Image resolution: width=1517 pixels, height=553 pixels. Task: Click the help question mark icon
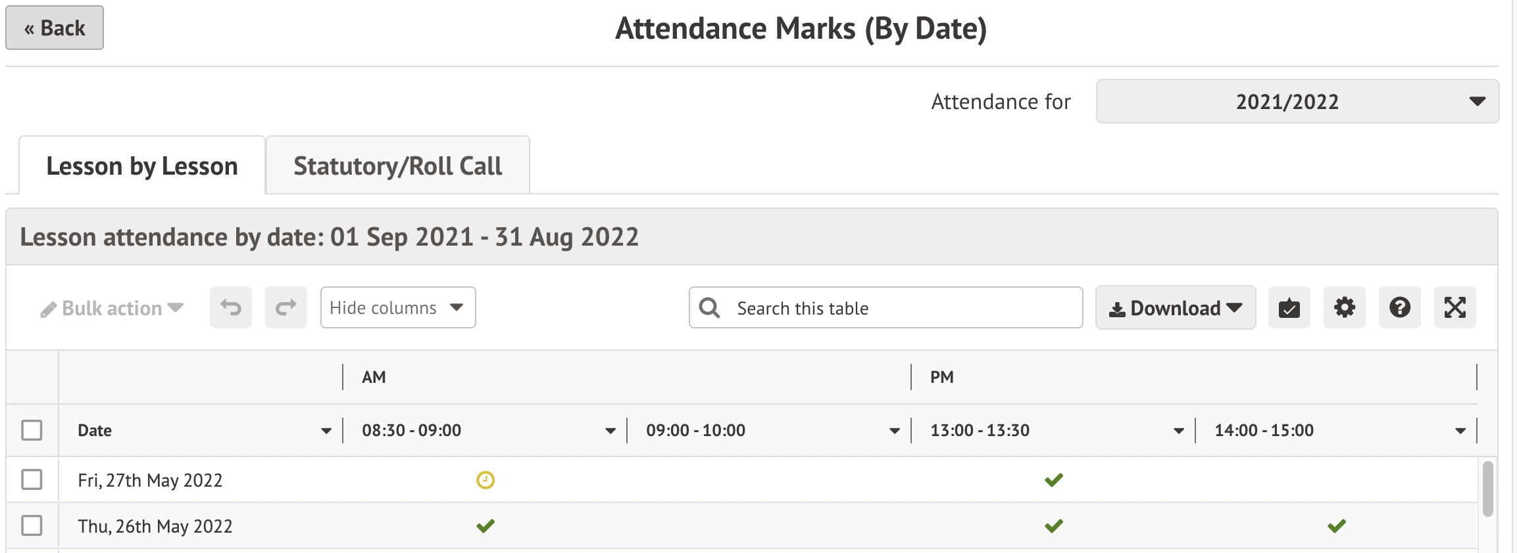click(x=1399, y=307)
